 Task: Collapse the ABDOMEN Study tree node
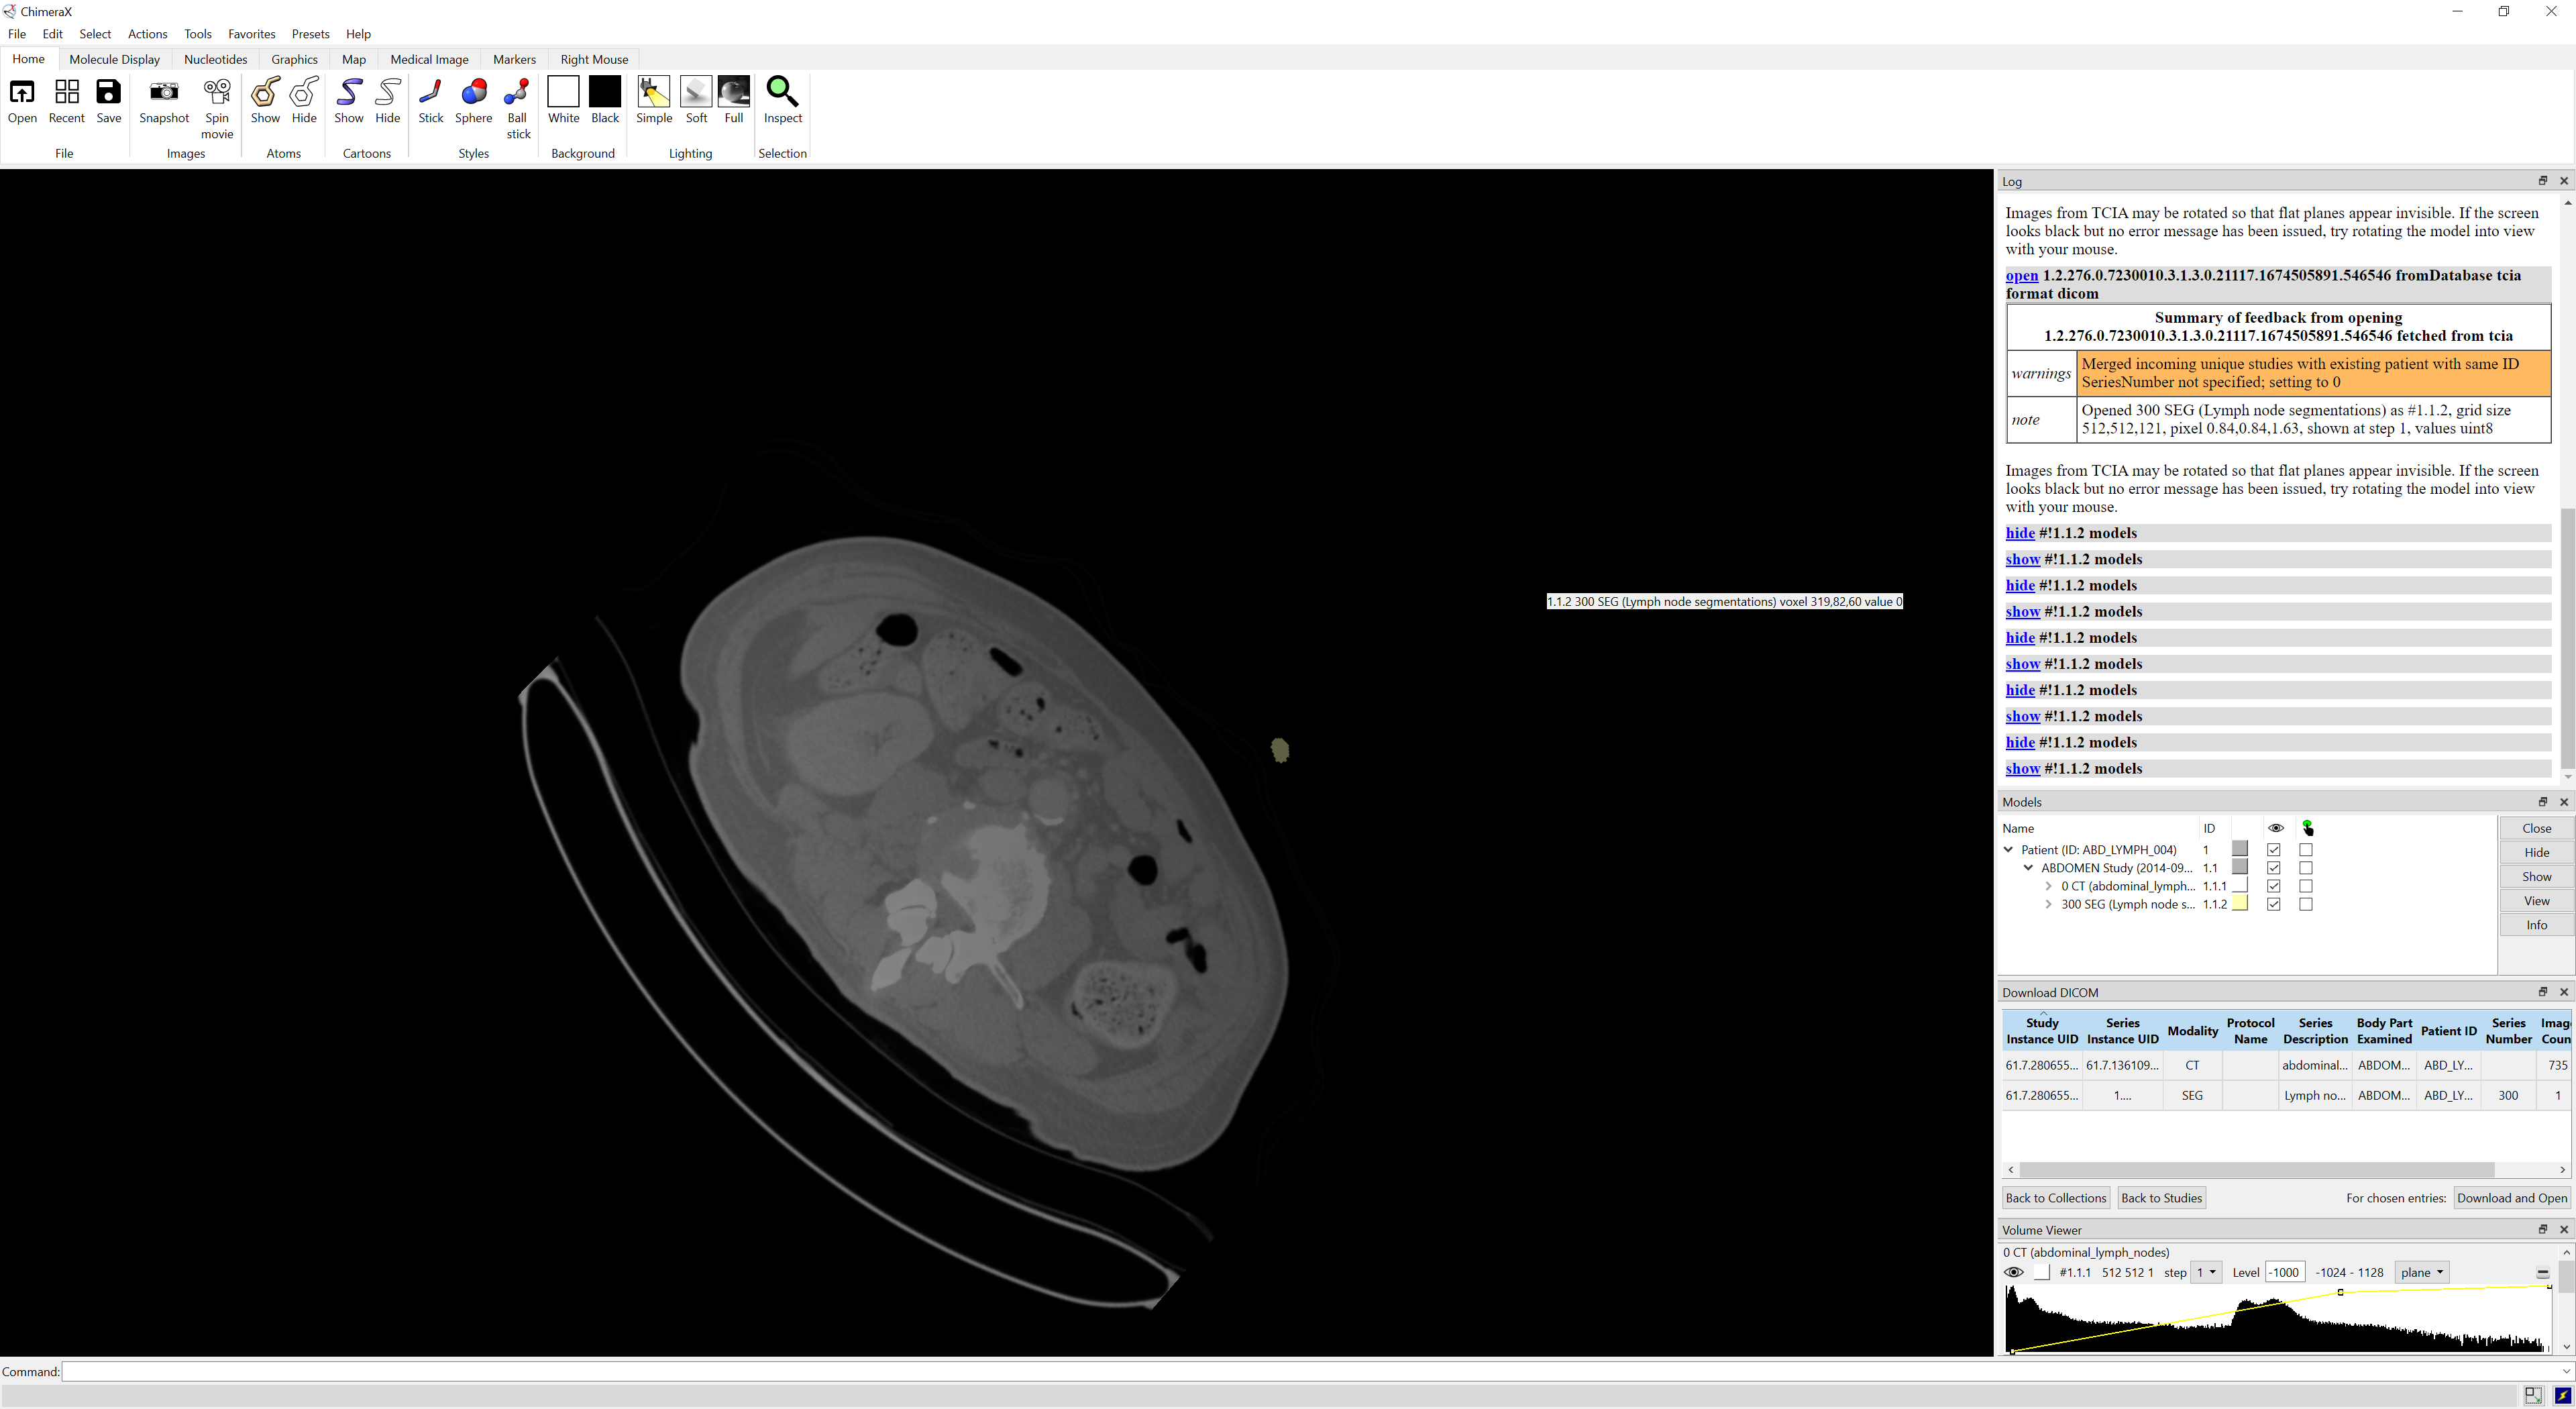pos(2029,868)
